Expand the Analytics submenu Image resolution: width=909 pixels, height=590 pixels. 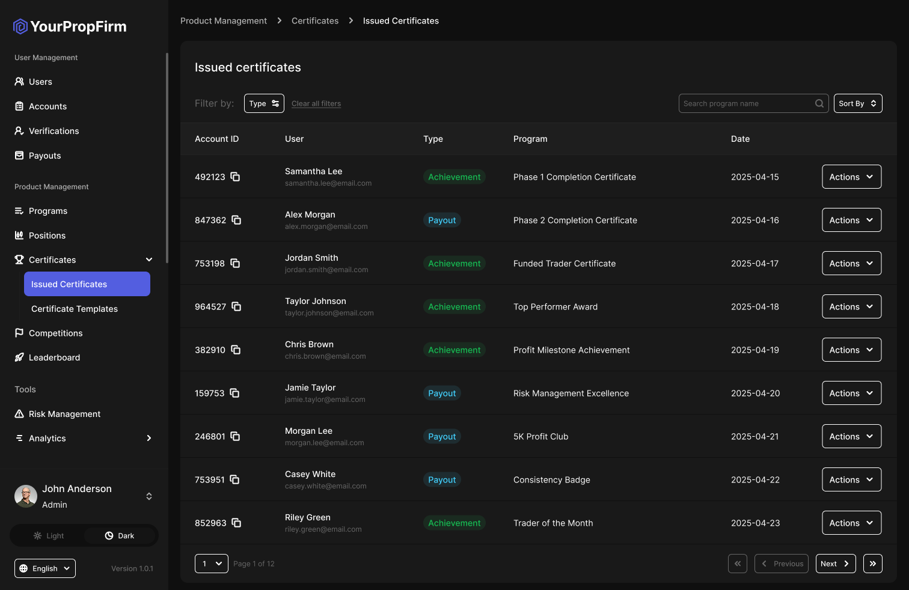click(x=148, y=438)
